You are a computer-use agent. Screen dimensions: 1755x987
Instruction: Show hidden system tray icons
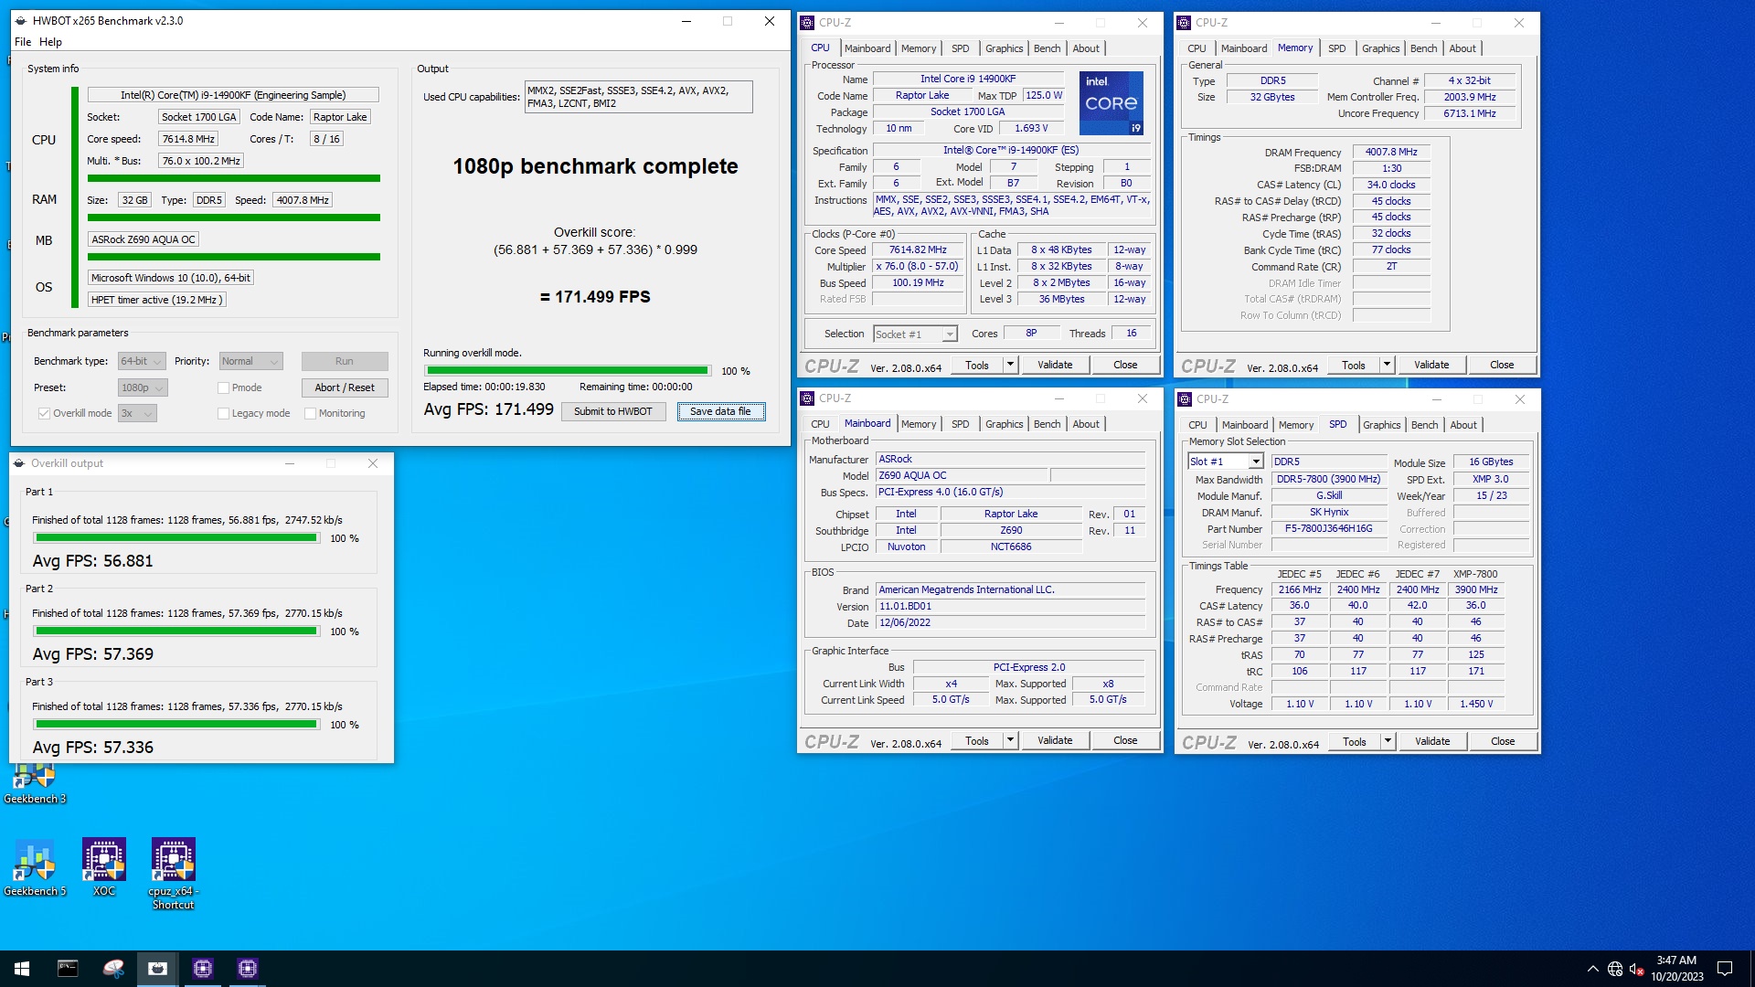(x=1593, y=969)
